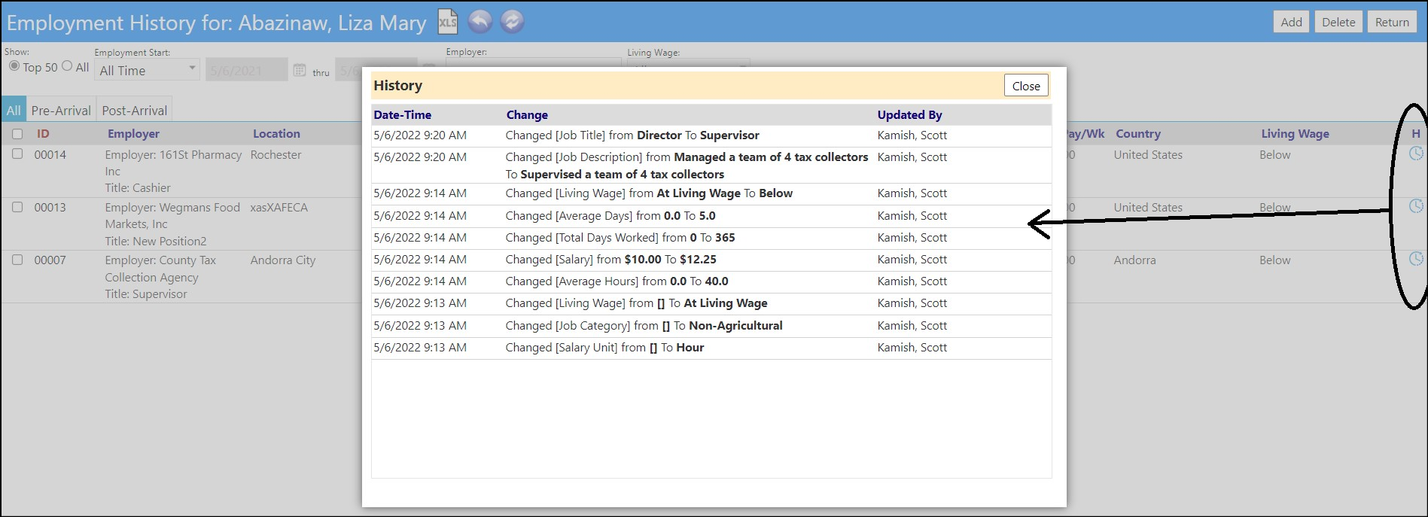1428x517 pixels.
Task: Sort by the Employer column header
Action: [133, 134]
